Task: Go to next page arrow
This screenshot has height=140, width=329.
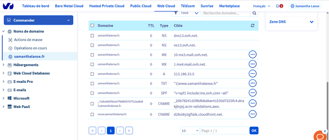Action: [120, 131]
